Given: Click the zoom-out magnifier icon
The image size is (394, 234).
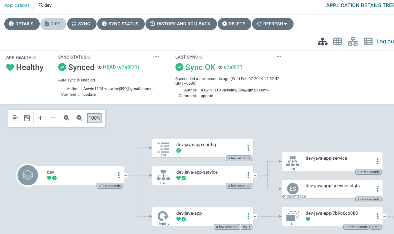Looking at the screenshot, I should (79, 118).
